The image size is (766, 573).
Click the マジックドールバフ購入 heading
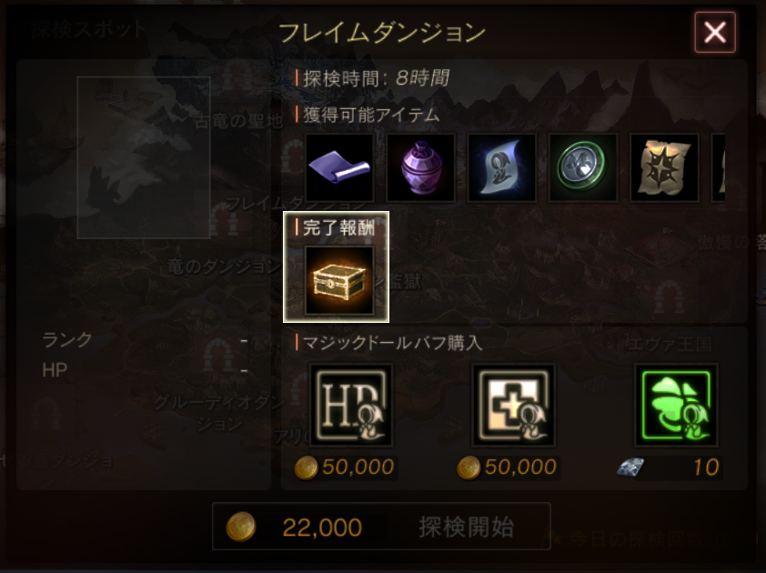392,342
